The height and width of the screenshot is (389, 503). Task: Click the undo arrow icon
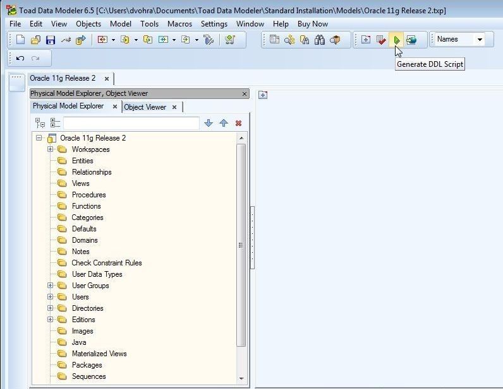click(20, 58)
